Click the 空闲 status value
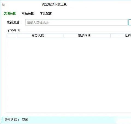 point(25,120)
